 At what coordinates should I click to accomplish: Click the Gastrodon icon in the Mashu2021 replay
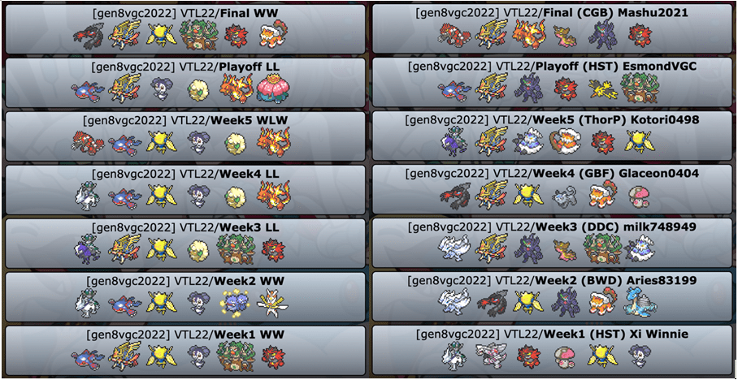point(567,37)
